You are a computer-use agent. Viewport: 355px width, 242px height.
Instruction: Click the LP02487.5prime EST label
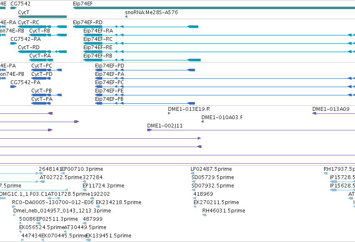tap(211, 169)
